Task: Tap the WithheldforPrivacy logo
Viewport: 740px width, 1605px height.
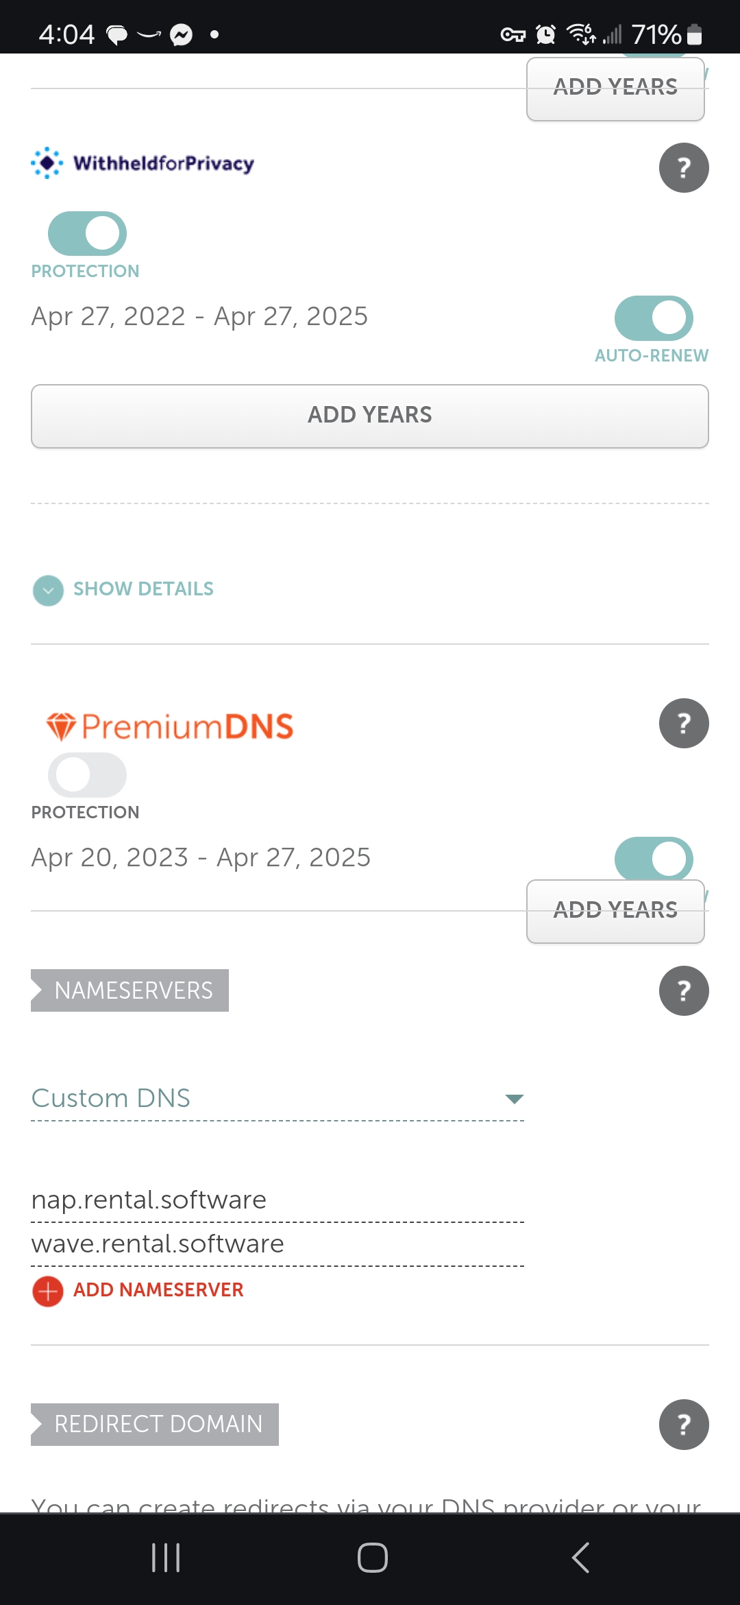Action: (x=143, y=163)
